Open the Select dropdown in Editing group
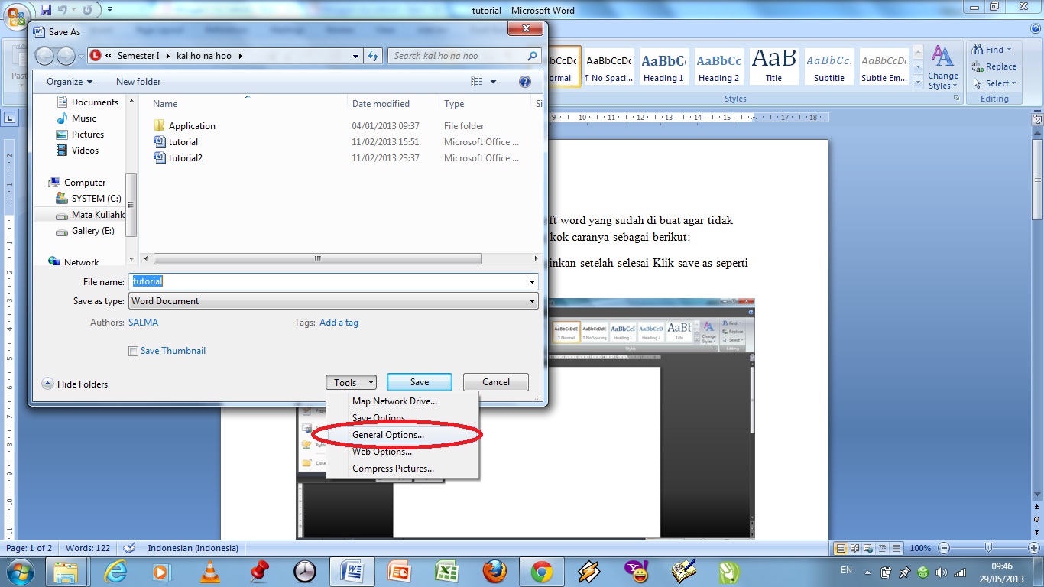Image resolution: width=1044 pixels, height=587 pixels. [994, 83]
